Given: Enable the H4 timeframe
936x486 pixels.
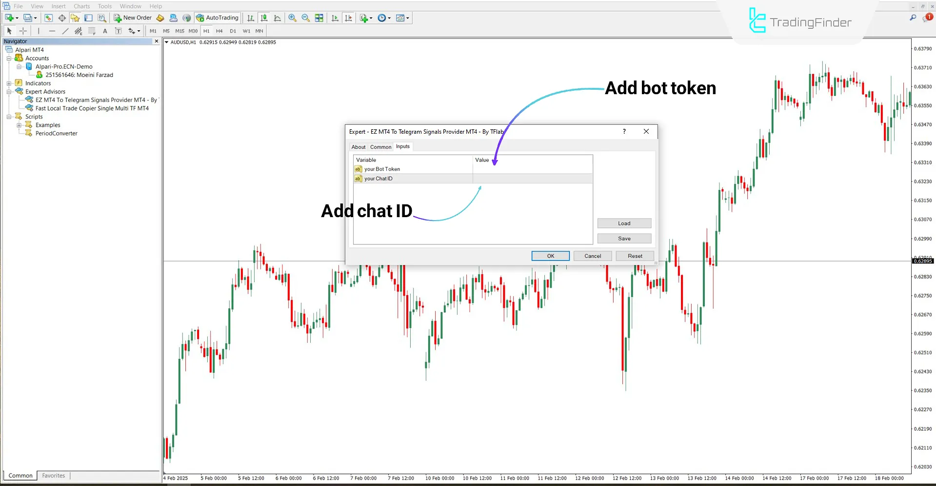Looking at the screenshot, I should 219,31.
